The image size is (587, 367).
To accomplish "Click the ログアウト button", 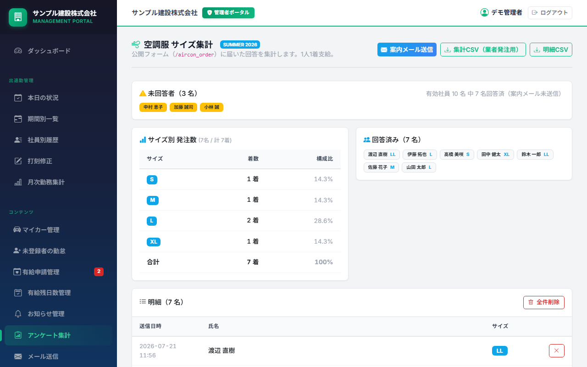I will click(550, 13).
